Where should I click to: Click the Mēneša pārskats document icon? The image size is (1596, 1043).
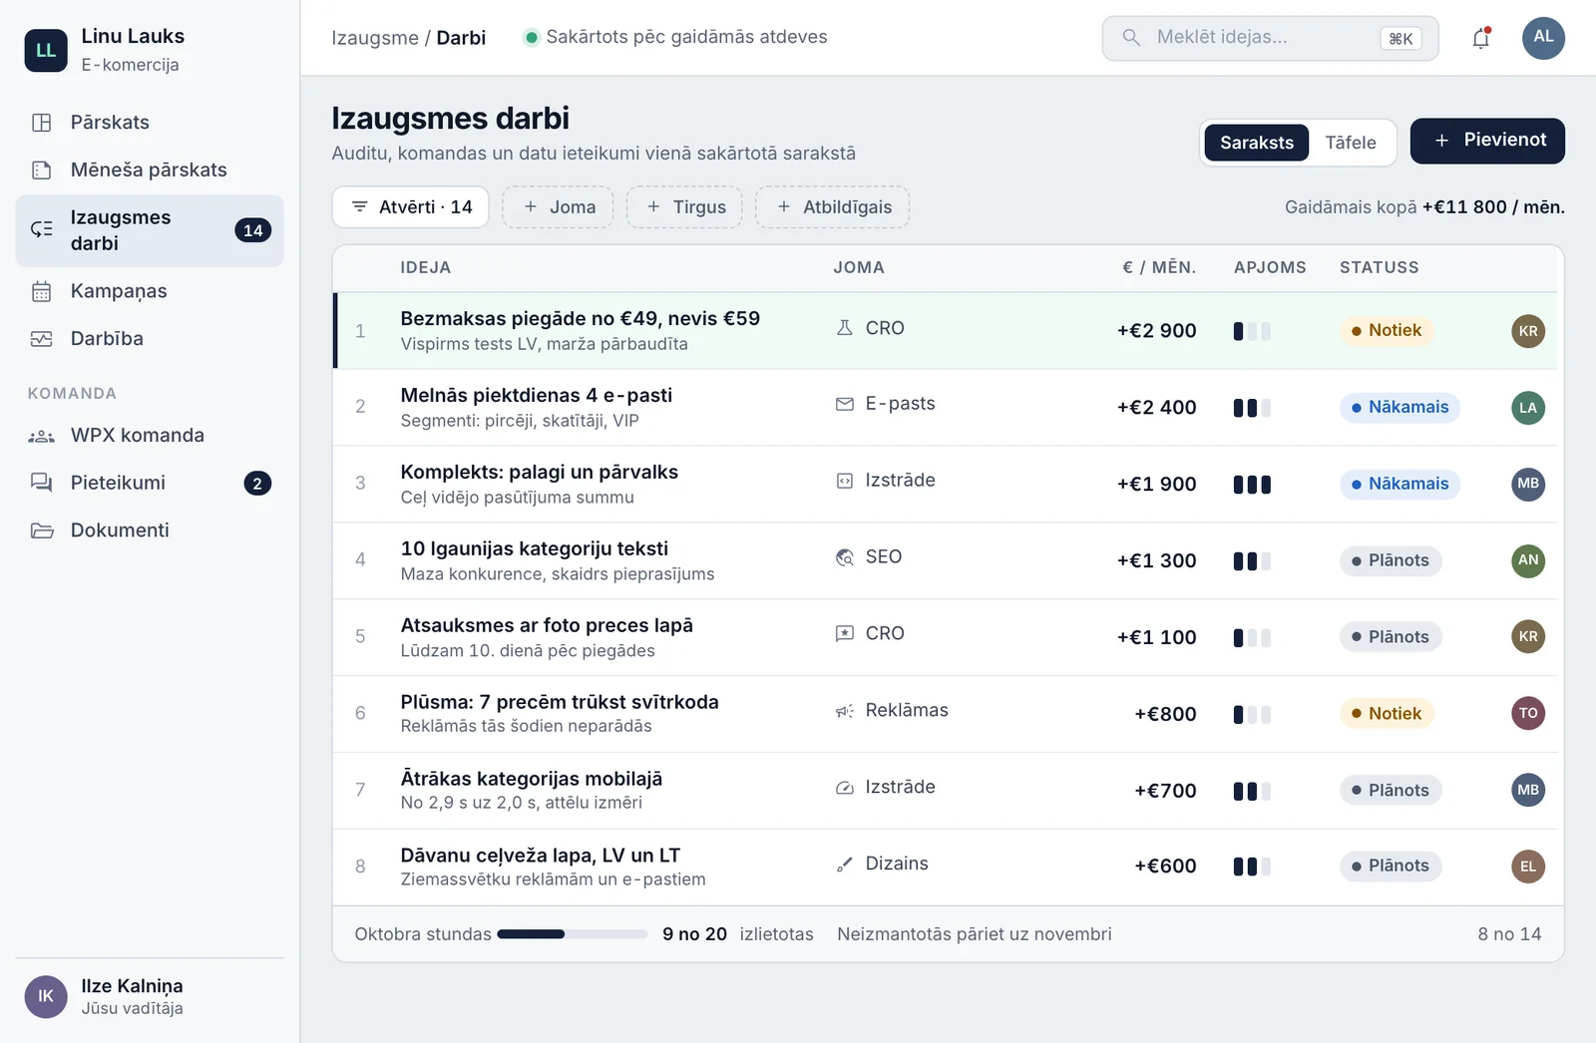[x=42, y=171]
